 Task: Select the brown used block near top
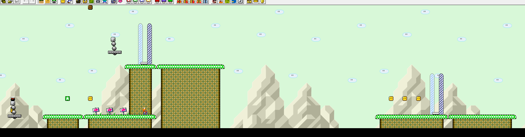[x=90, y=7]
